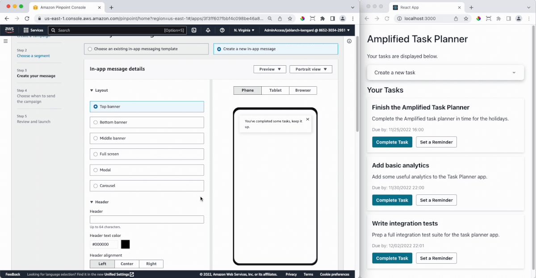This screenshot has width=536, height=278.
Task: Toggle the side panel icon in the Pinpoint browser
Action: 332,18
